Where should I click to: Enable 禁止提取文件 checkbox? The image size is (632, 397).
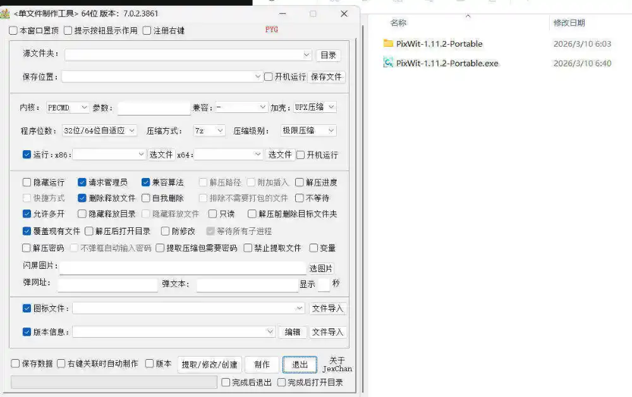coord(248,248)
